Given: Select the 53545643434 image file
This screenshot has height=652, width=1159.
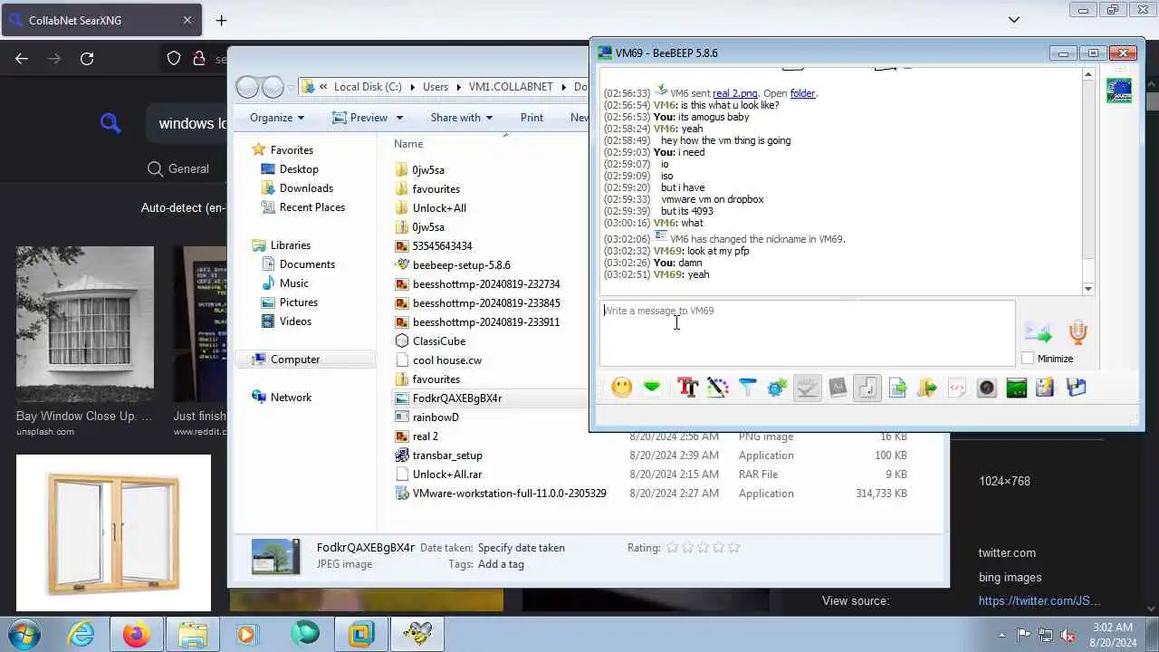Looking at the screenshot, I should [443, 246].
